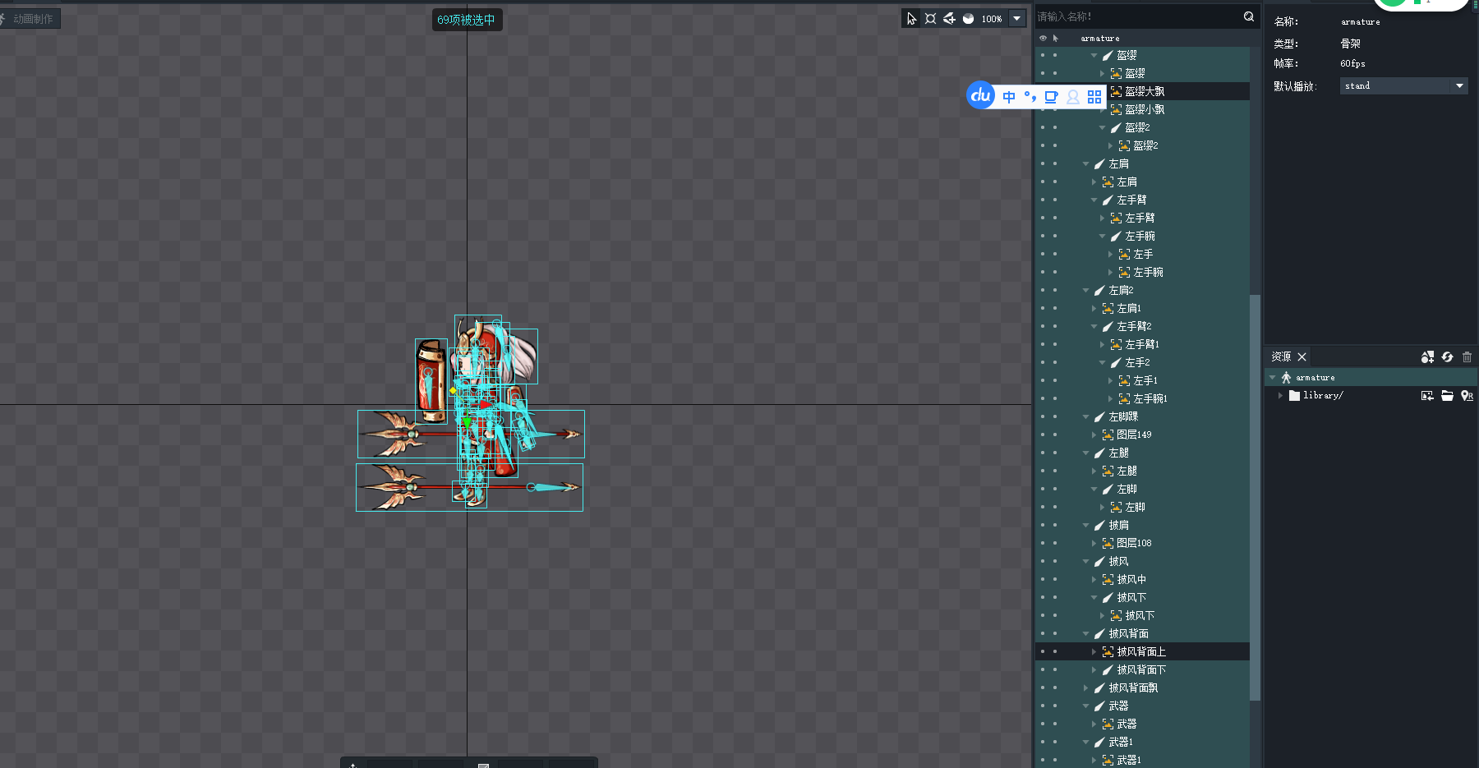Select the 盔缨小飘 slot row

pos(1142,110)
